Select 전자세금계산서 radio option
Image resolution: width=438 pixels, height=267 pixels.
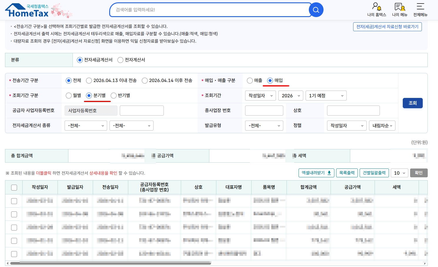click(x=80, y=60)
